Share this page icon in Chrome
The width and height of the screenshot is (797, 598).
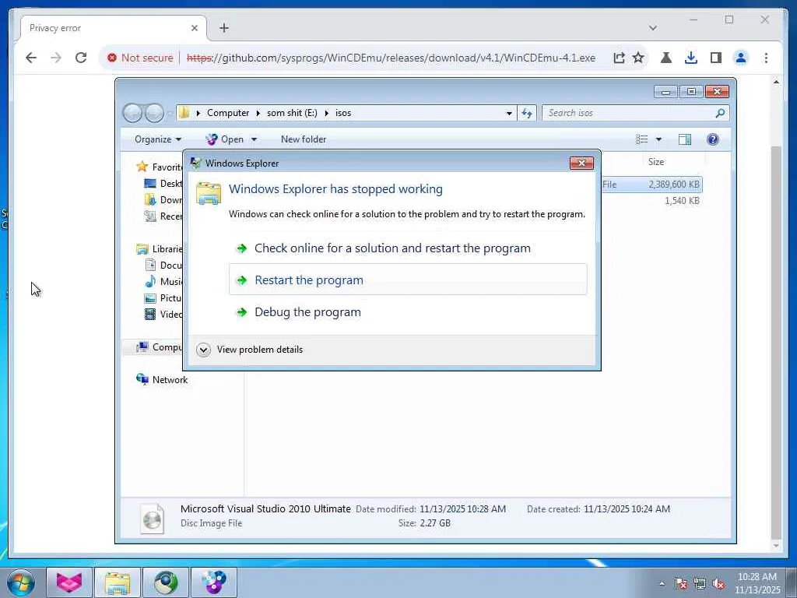click(619, 58)
